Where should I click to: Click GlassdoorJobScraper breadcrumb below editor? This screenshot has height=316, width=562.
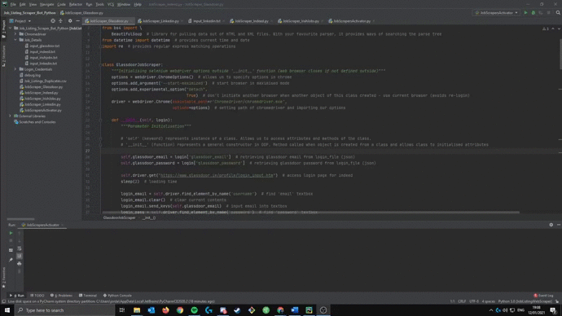tap(120, 217)
